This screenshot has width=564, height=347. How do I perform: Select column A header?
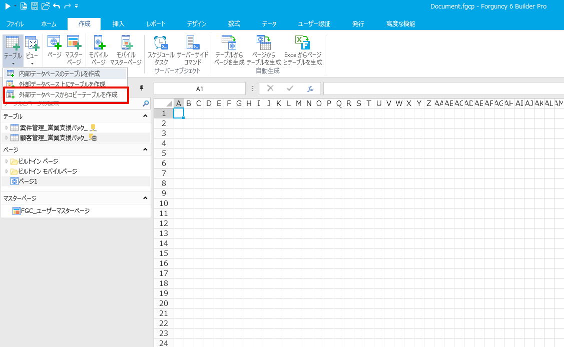pyautogui.click(x=178, y=103)
